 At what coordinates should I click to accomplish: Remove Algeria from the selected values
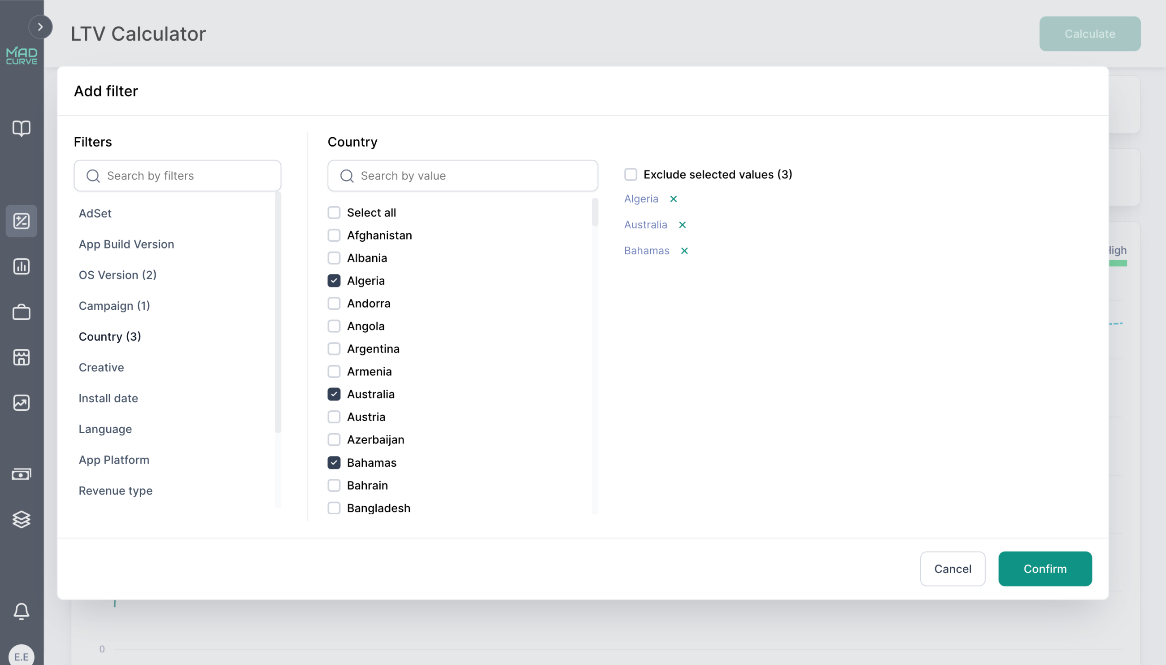coord(673,199)
